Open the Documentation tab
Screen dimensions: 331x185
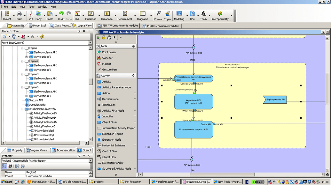63,150
